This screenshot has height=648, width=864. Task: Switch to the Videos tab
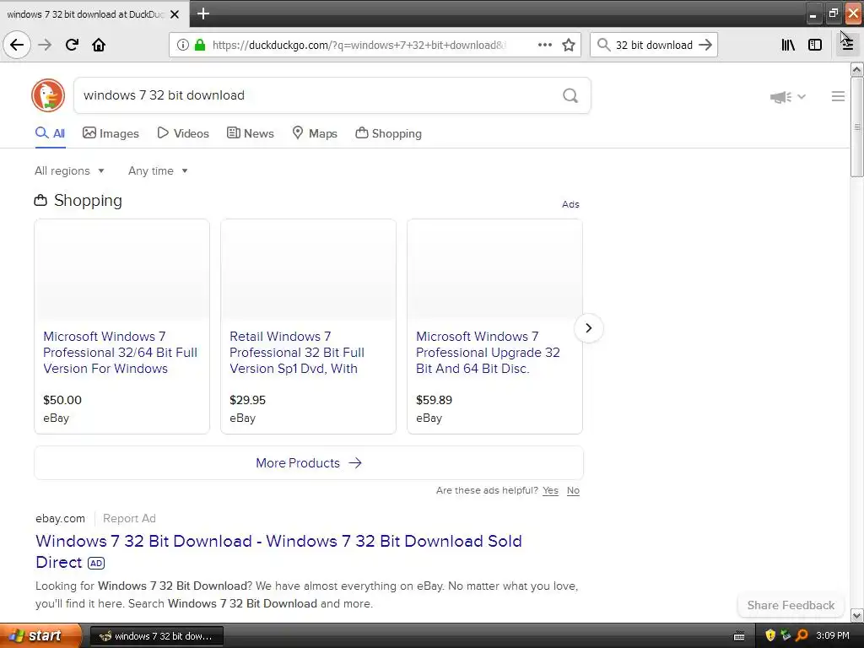183,133
